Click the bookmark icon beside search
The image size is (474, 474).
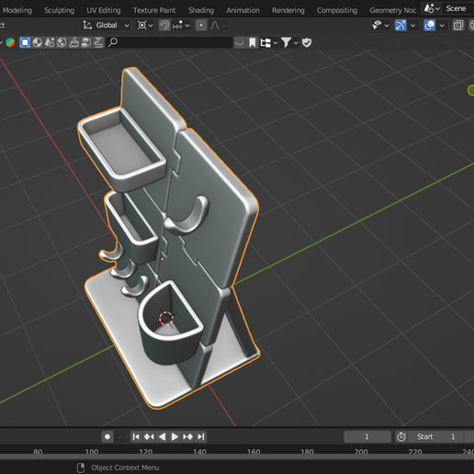coord(252,42)
